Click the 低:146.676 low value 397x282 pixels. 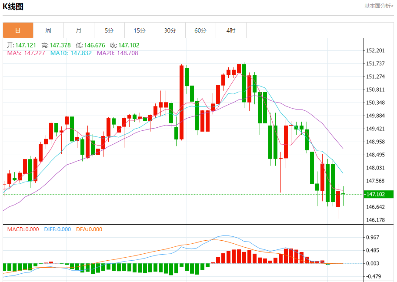point(90,45)
